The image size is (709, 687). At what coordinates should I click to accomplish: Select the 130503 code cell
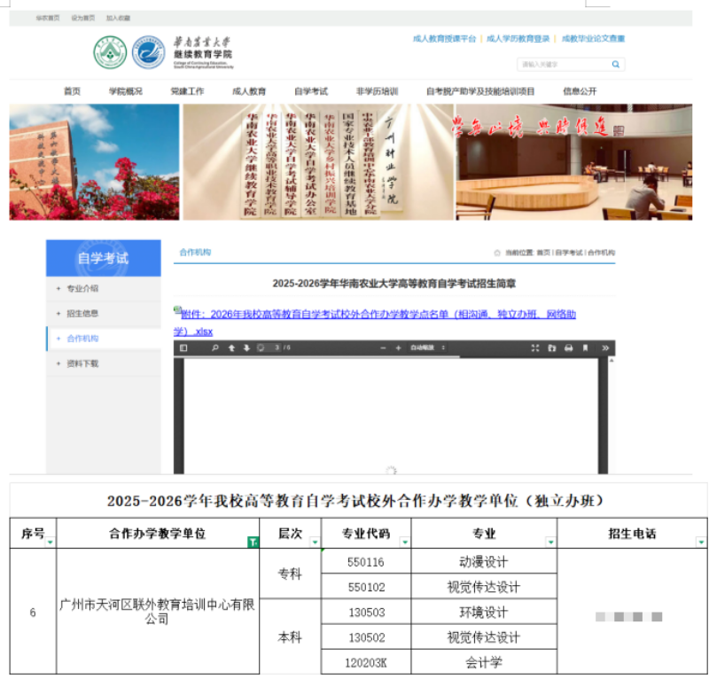point(366,613)
